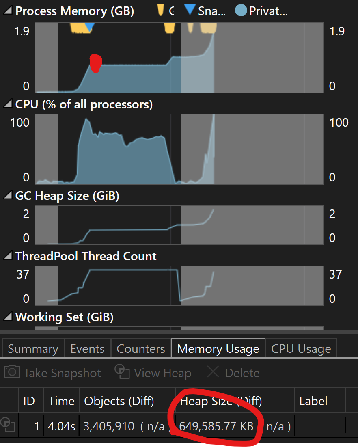Click the blue Snapshot legend triangle
Screen dimensions: 358x447
coord(190,10)
